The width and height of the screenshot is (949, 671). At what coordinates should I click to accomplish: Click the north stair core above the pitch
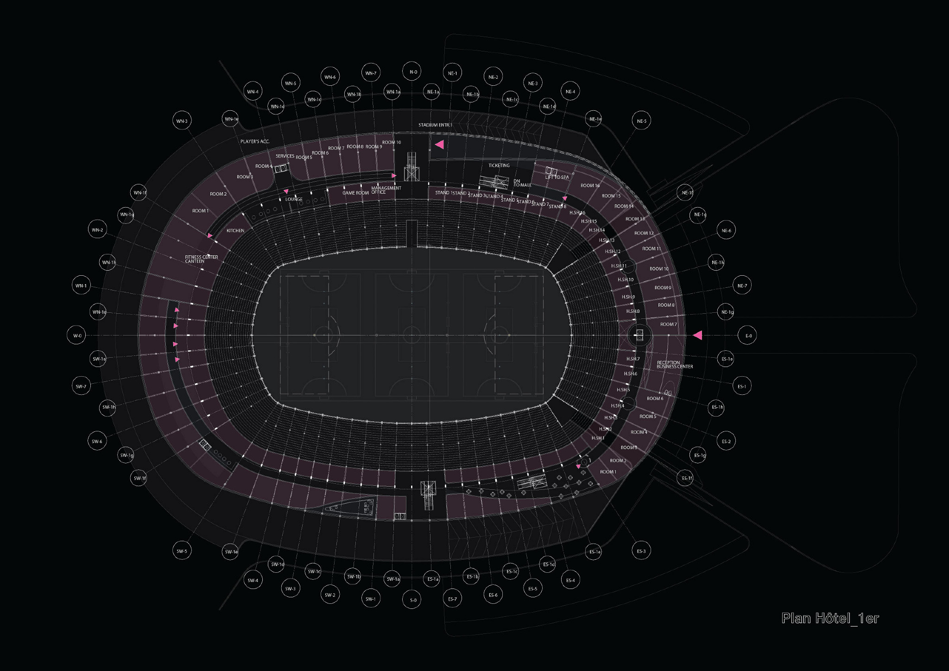pos(411,167)
